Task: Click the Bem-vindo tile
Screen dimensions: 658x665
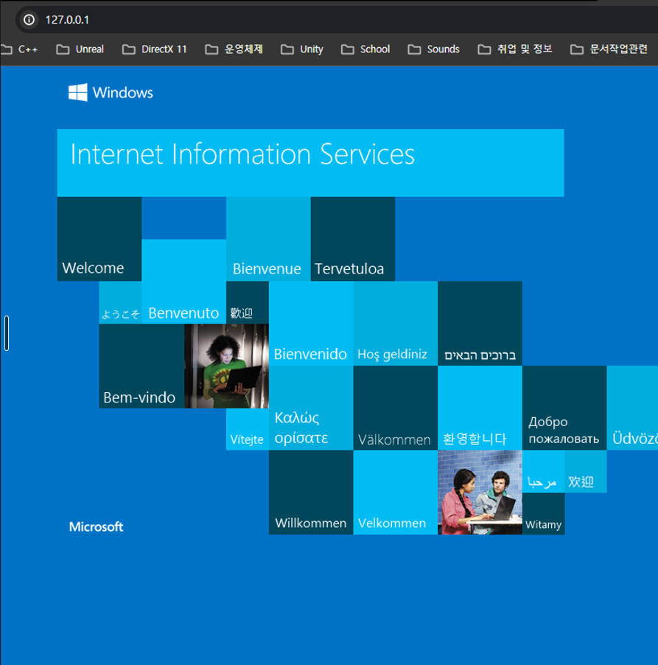Action: pyautogui.click(x=141, y=366)
